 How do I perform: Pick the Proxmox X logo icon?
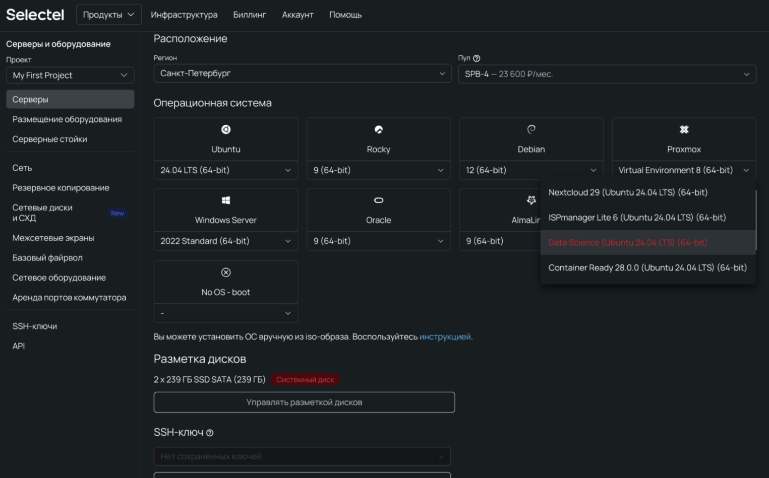coord(684,129)
